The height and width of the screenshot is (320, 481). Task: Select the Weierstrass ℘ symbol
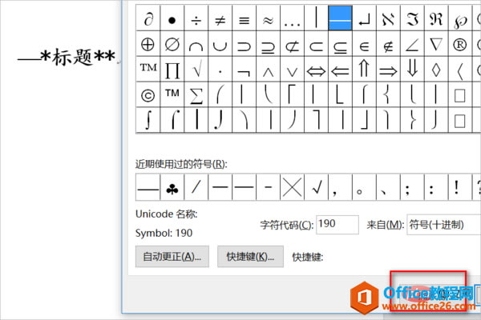[x=460, y=18]
